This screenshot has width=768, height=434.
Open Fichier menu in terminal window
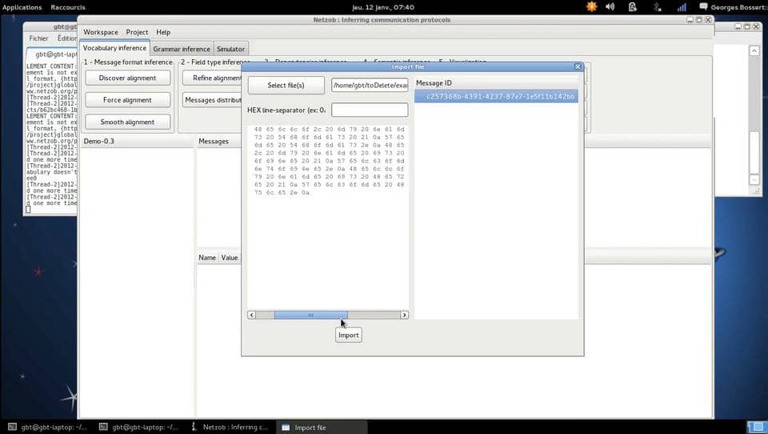pyautogui.click(x=38, y=38)
